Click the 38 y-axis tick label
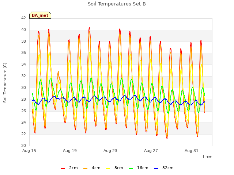The width and height of the screenshot is (234, 175). (23, 41)
